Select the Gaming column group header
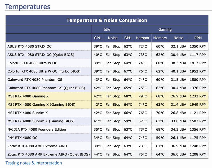Image resolution: width=212 pixels, height=168 pixels. point(165,29)
